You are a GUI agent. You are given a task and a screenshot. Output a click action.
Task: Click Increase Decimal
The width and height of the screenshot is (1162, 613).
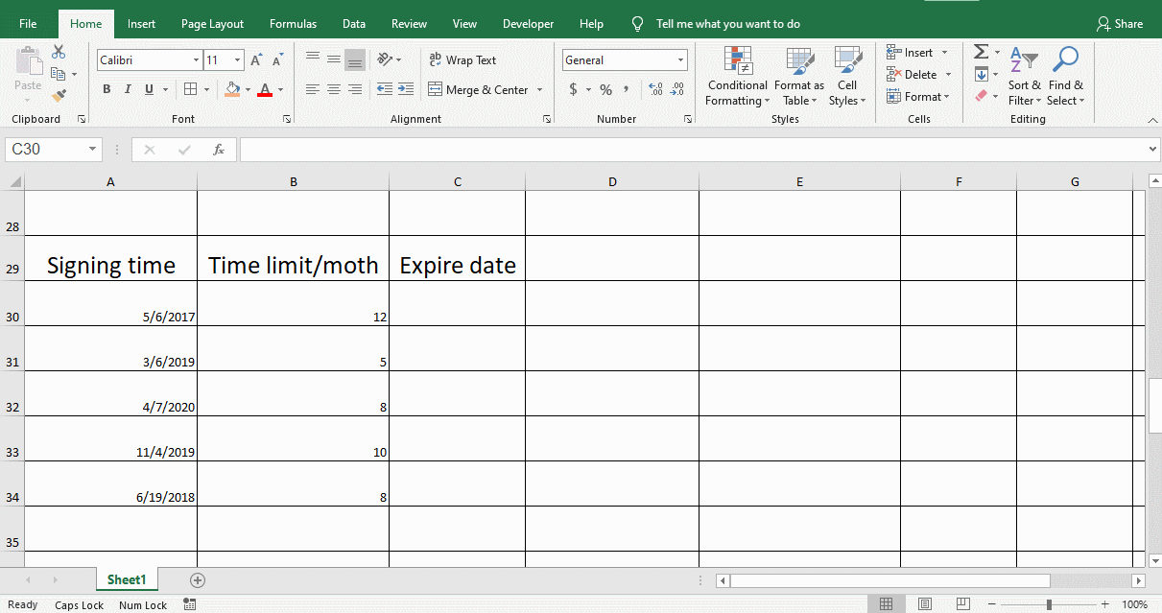click(x=656, y=89)
